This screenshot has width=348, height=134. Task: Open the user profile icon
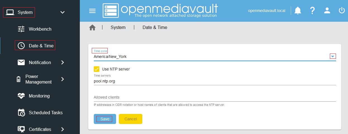(327, 11)
